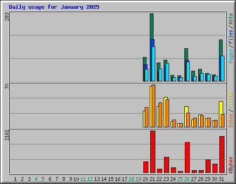This screenshot has width=236, height=184.
Task: Click the cyan Pages bar for day 21
Action: (x=153, y=64)
